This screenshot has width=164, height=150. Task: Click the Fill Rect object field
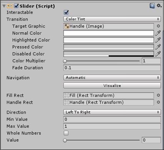point(109,95)
